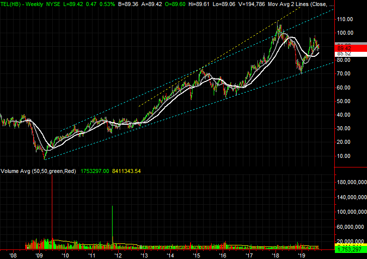Click the 100.00 price axis label
Viewport: 367px width, 259px height.
[x=345, y=33]
